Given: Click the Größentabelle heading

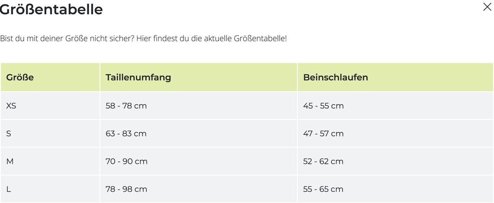Looking at the screenshot, I should click(x=51, y=9).
